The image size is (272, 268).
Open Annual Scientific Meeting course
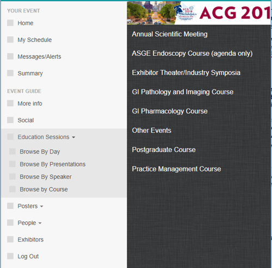tap(170, 34)
